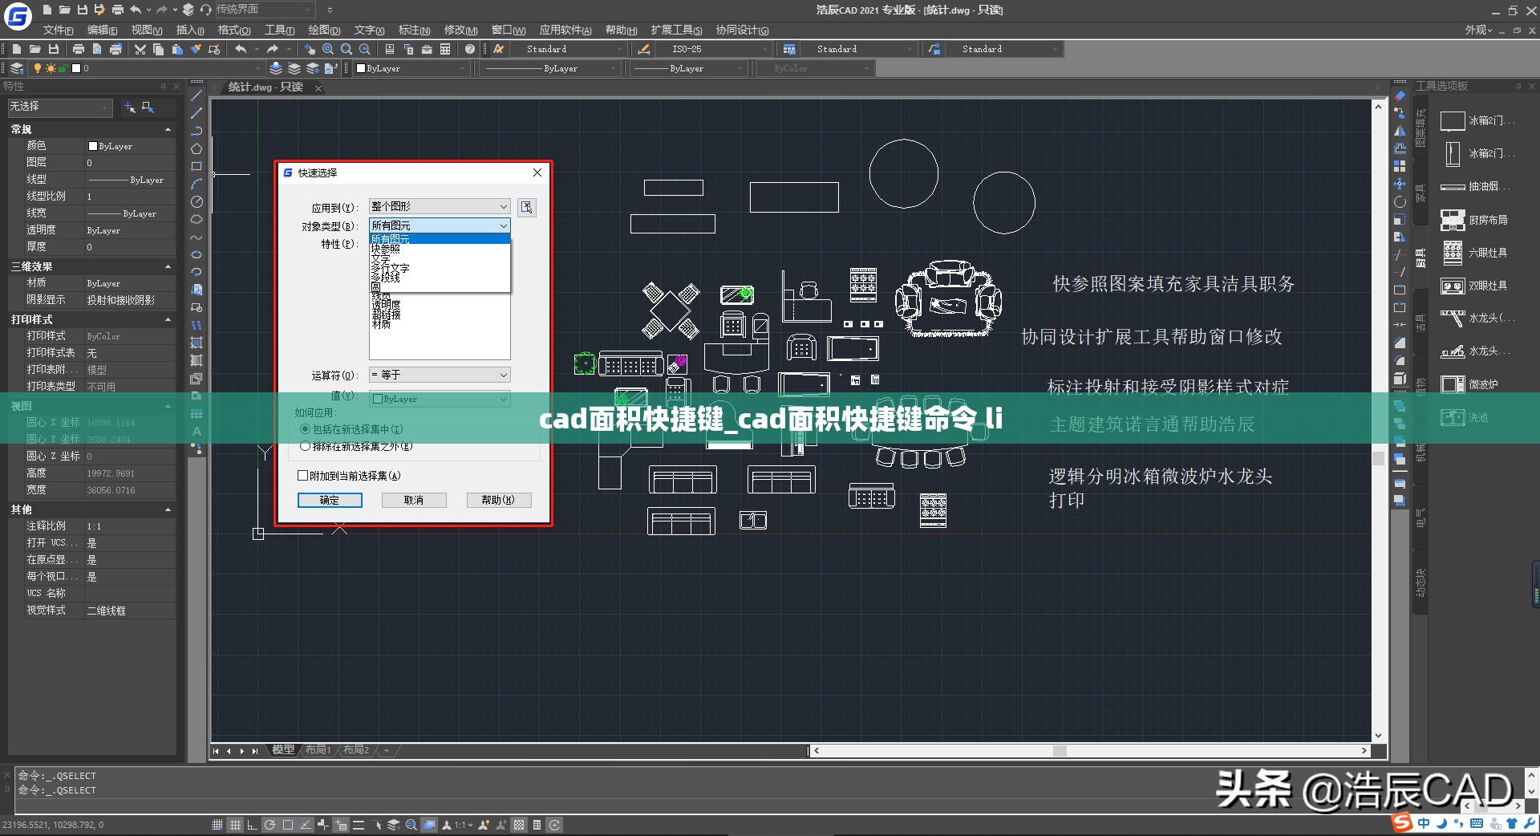Click the horizontal scrollbar of drawing area

tap(1090, 751)
